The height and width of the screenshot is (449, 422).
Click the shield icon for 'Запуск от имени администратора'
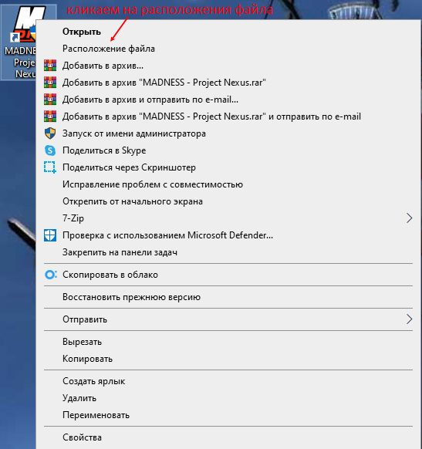[50, 133]
